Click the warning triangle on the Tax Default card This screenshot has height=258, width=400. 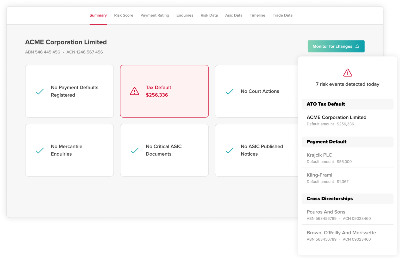134,91
